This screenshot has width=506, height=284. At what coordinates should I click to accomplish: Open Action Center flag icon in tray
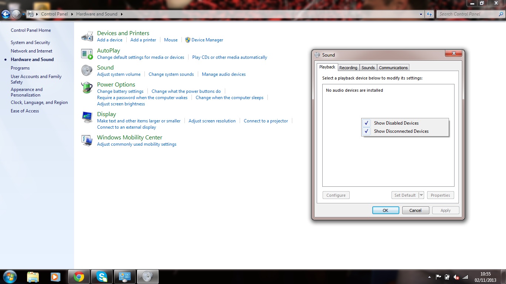click(439, 277)
